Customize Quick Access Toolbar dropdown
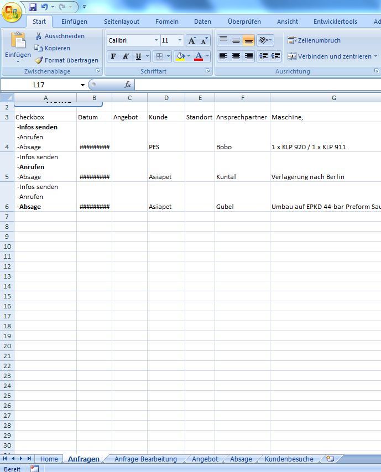Image resolution: width=381 pixels, height=472 pixels. [x=85, y=7]
